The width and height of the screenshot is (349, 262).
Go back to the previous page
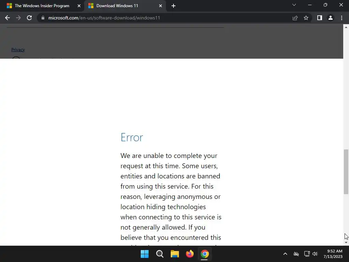[7, 18]
